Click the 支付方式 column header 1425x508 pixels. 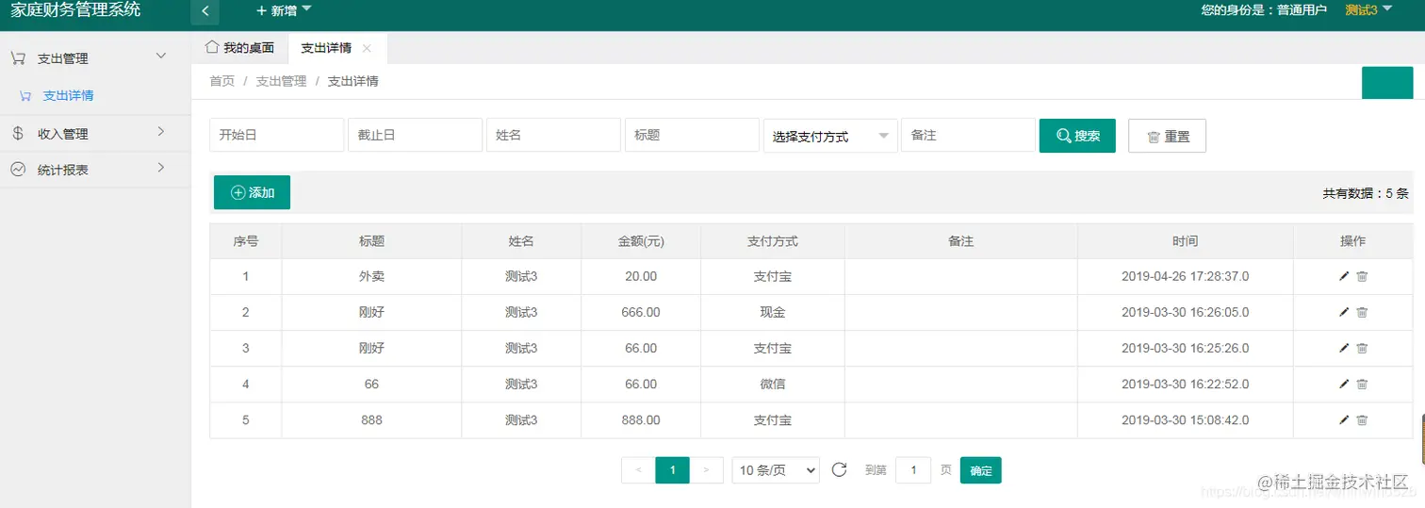click(773, 241)
